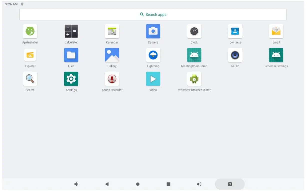
Task: Click the USB status bar icon
Action: [x=22, y=4]
